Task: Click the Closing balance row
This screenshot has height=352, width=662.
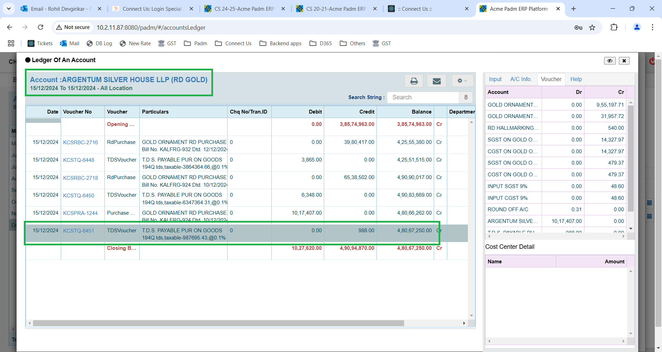Action: [247, 251]
